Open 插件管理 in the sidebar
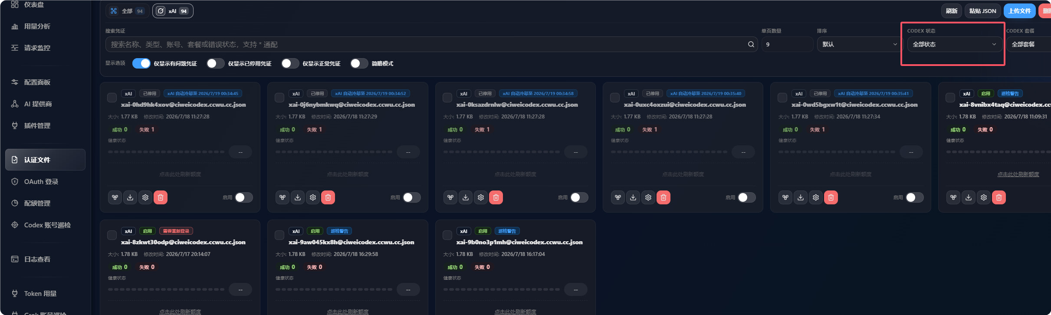The width and height of the screenshot is (1051, 315). point(45,126)
